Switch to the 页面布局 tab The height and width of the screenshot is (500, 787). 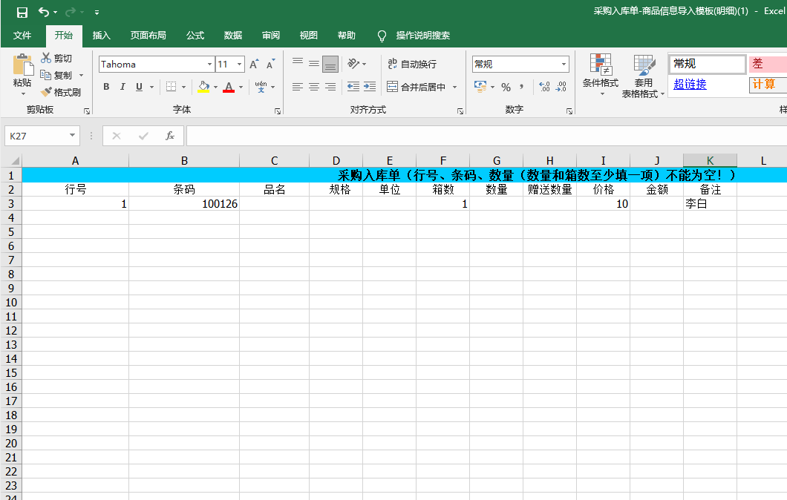148,35
